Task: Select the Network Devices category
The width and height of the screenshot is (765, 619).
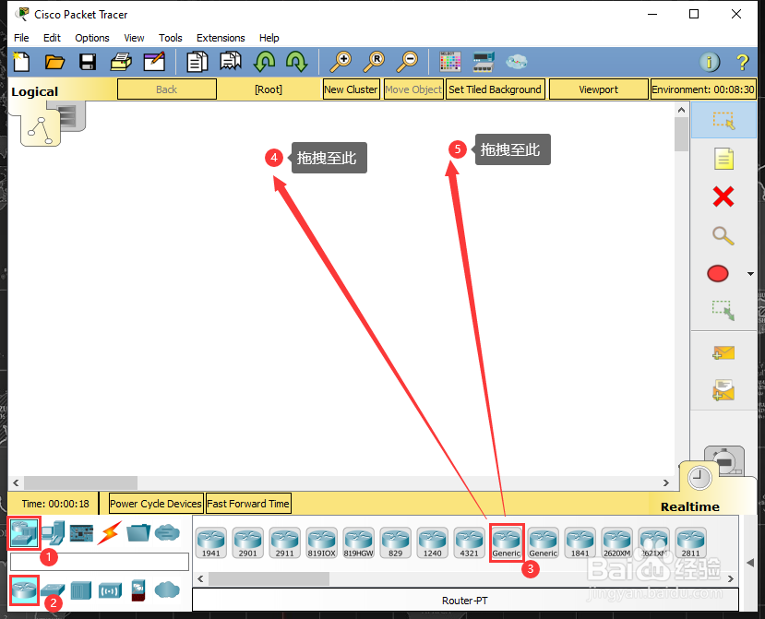Action: point(24,532)
